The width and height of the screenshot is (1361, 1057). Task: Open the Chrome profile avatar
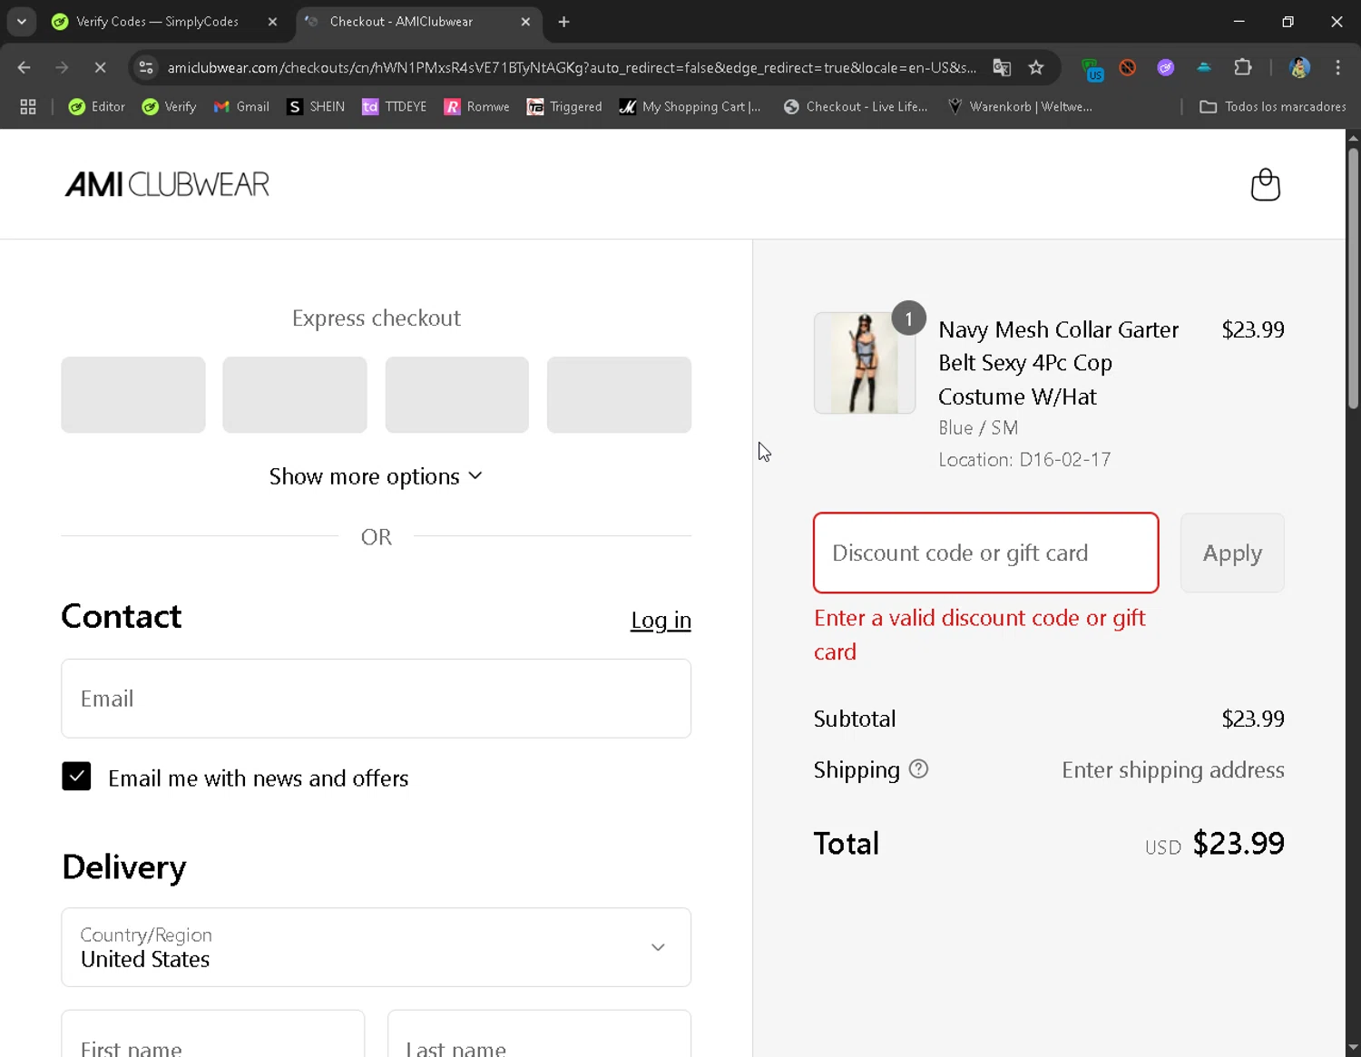1299,67
